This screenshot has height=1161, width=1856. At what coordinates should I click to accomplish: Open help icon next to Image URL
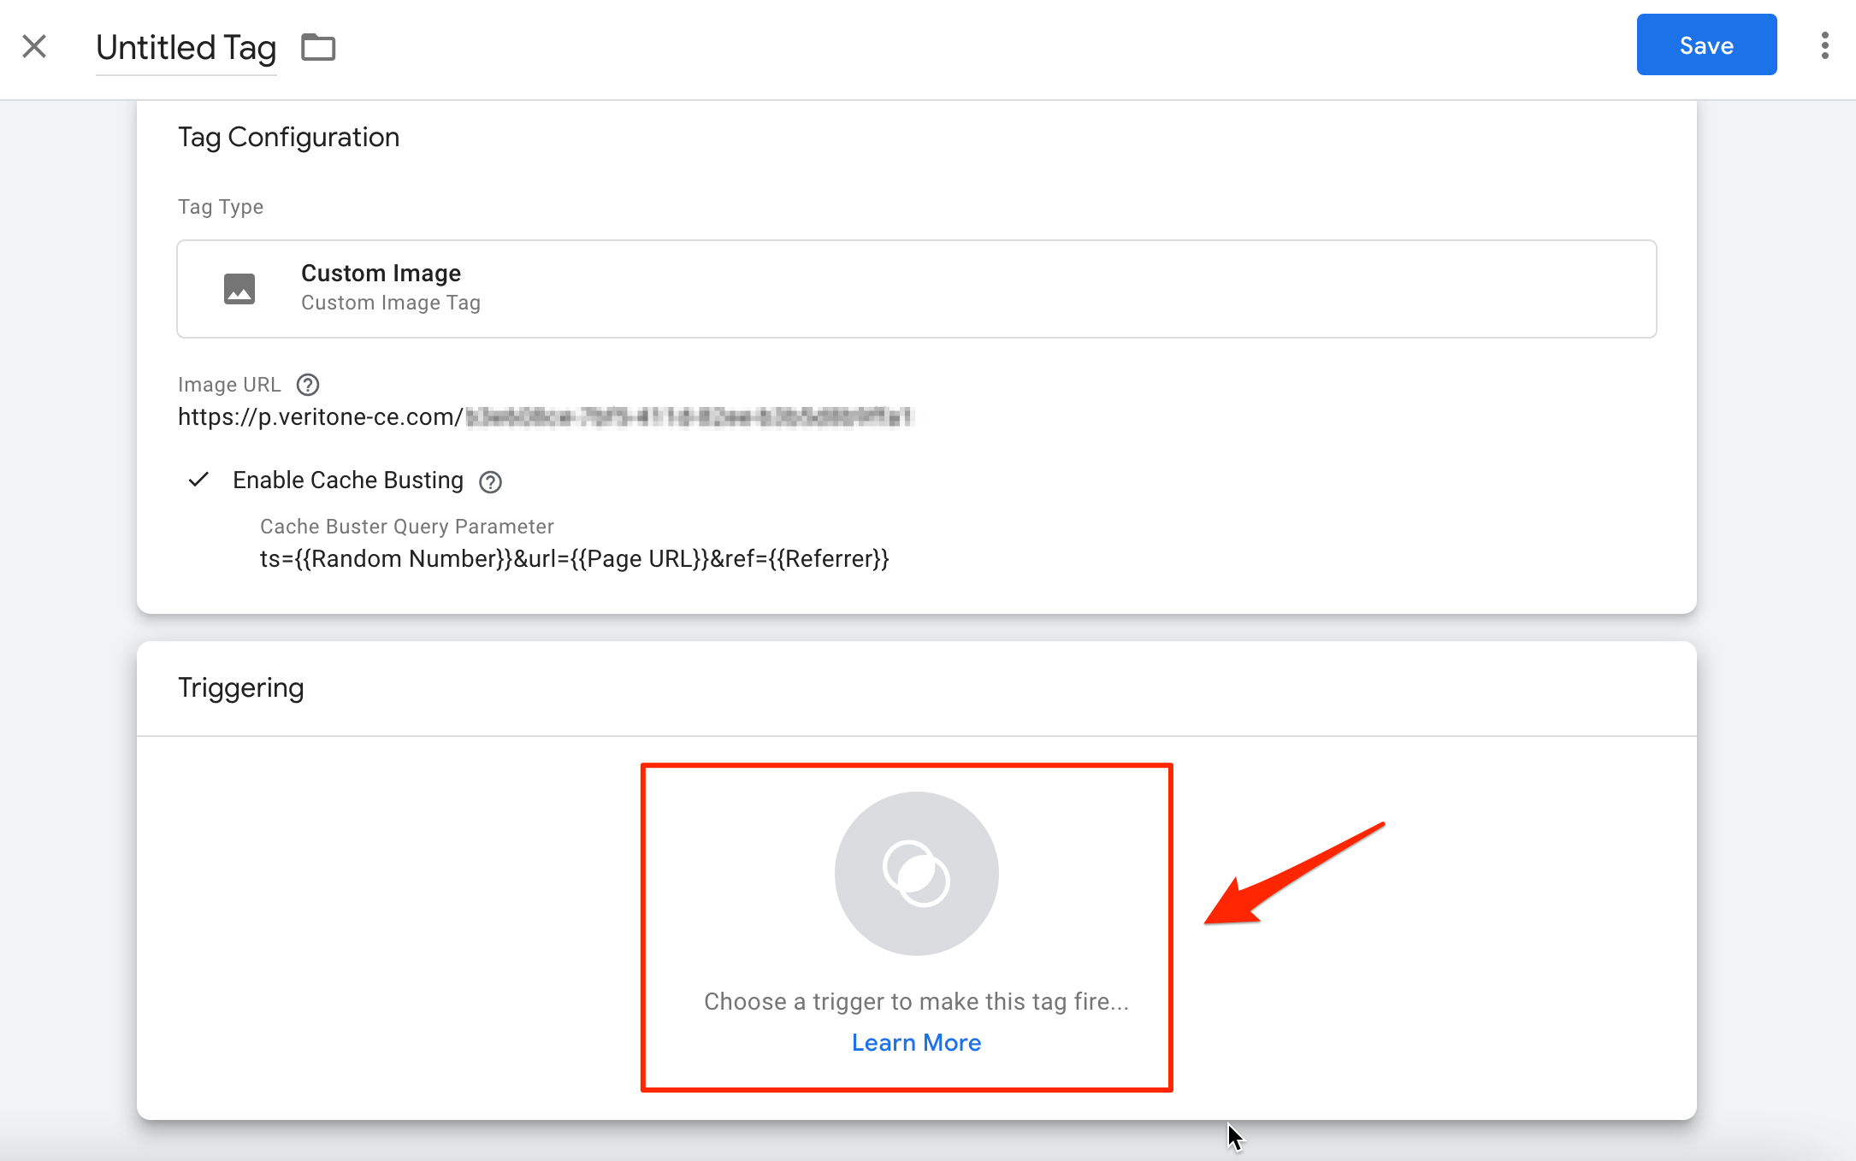[308, 385]
